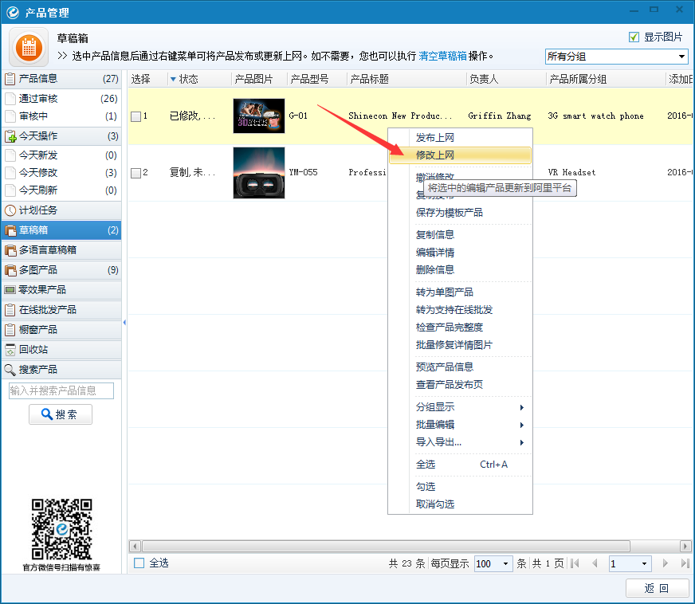Click the 回收站 recycle bin icon
Screen dimensions: 695x604
point(10,350)
